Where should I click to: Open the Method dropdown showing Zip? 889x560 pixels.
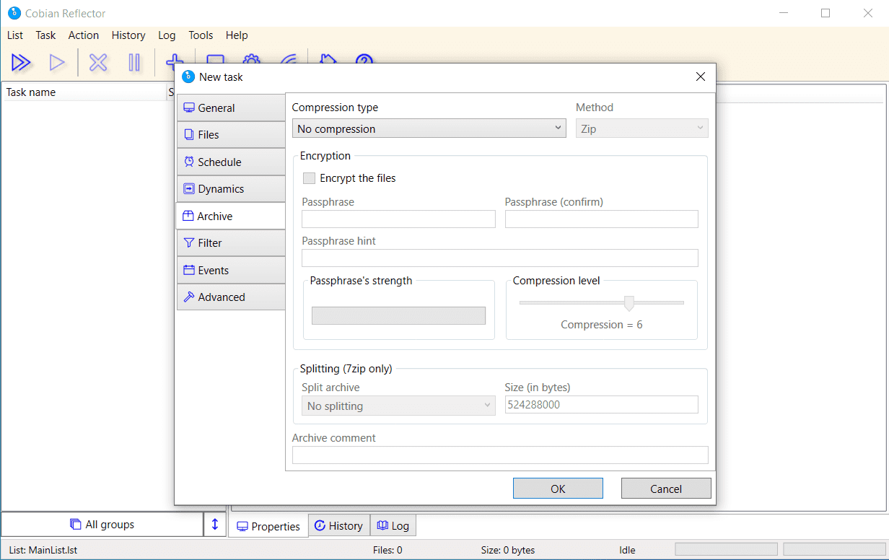point(642,128)
